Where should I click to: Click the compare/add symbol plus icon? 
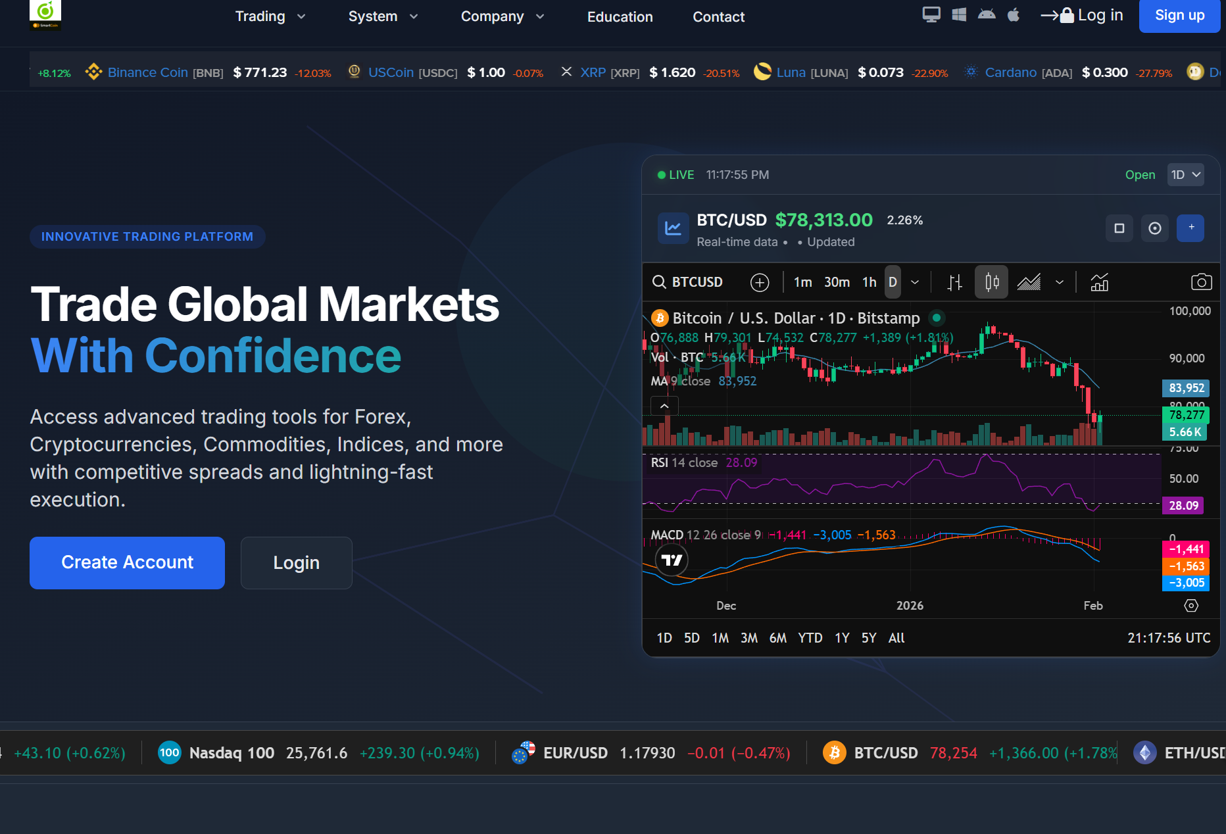point(760,282)
